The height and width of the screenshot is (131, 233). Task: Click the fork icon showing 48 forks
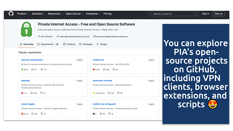point(118,93)
